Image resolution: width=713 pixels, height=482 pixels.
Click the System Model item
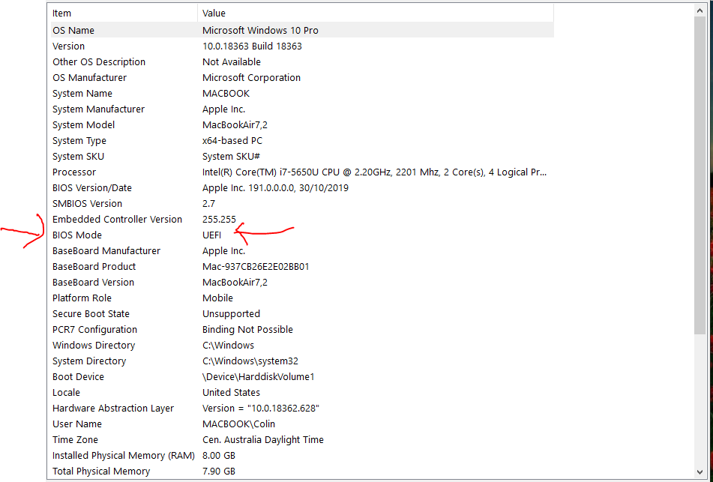84,125
